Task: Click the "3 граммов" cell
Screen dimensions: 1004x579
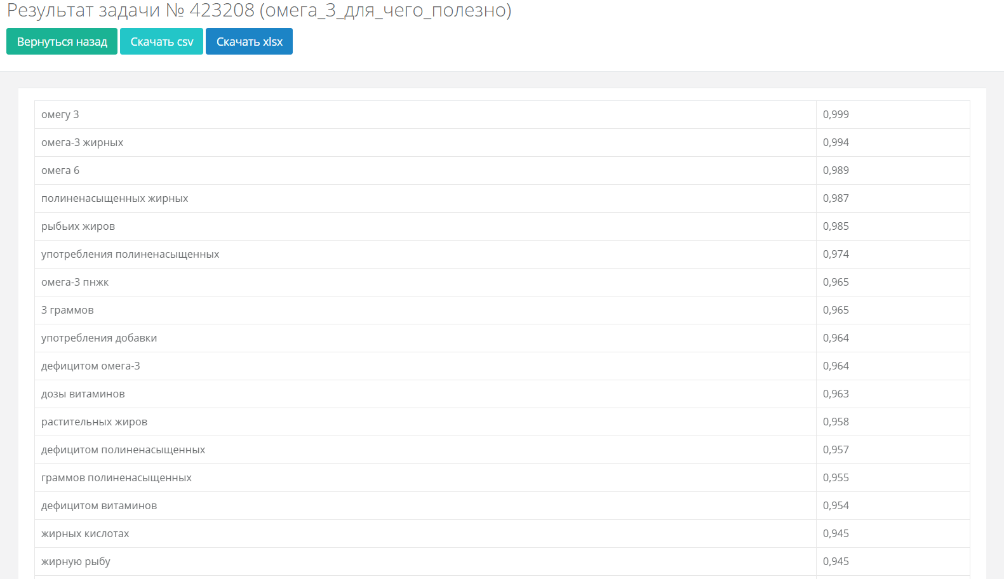Action: (67, 310)
